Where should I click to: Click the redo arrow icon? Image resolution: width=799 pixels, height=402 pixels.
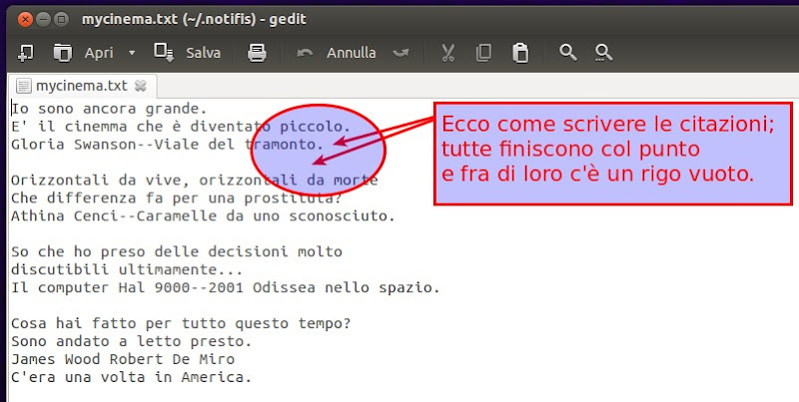pyautogui.click(x=401, y=53)
